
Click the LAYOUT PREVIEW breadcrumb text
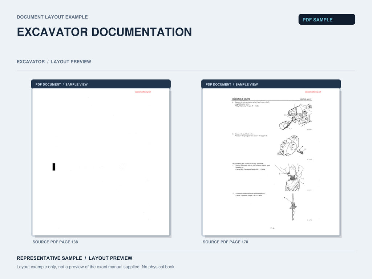pos(71,62)
